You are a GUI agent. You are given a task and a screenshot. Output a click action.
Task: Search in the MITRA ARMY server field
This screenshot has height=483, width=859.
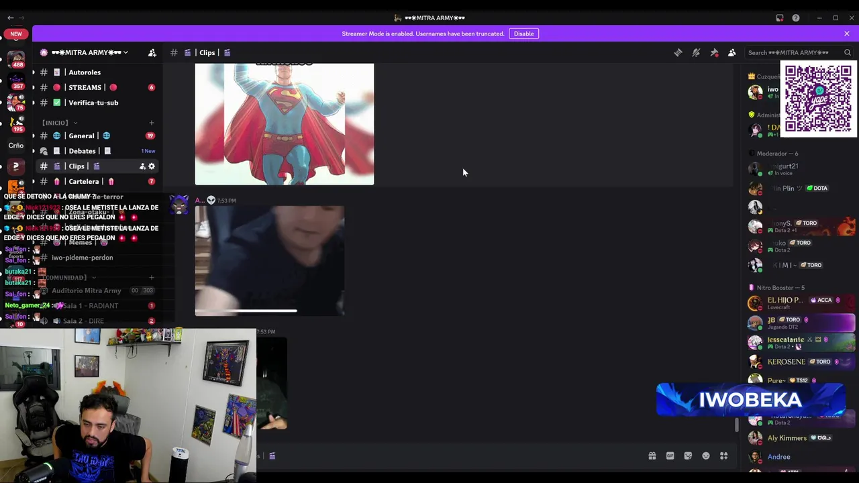coord(799,52)
